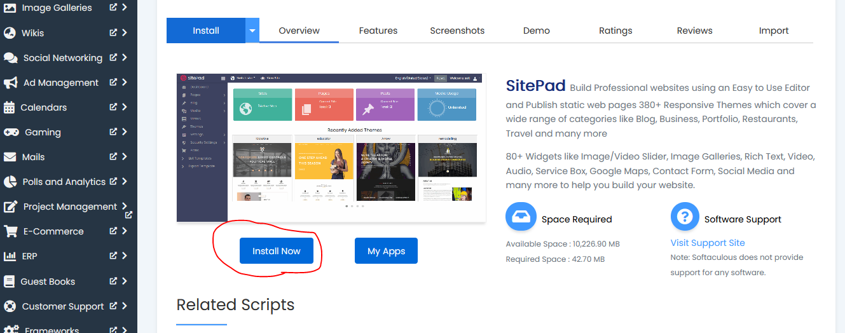
Task: Expand the Ad Management chevron
Action: 125,82
